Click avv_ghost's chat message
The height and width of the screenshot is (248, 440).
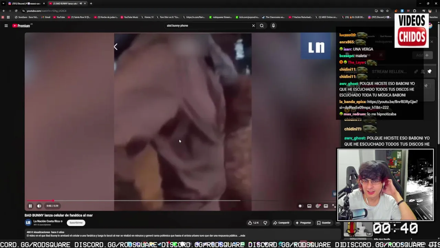377,89
